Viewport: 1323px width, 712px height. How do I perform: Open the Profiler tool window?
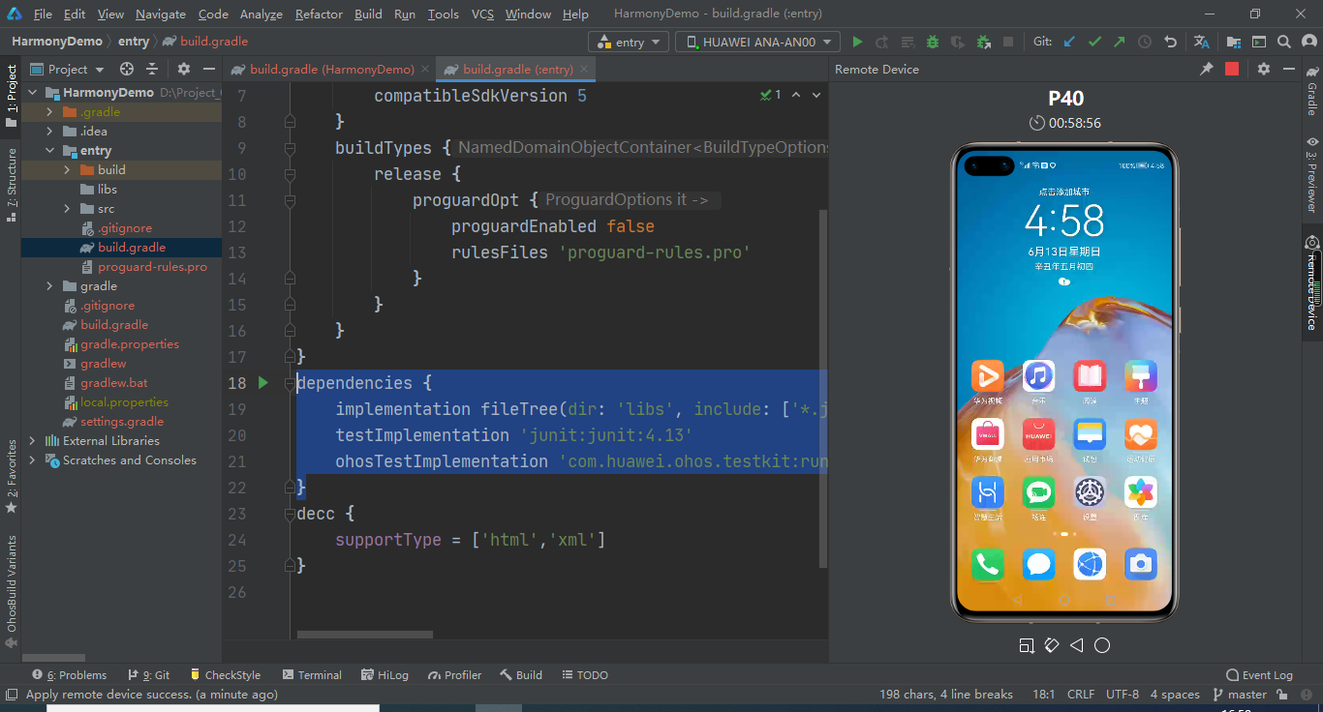454,674
